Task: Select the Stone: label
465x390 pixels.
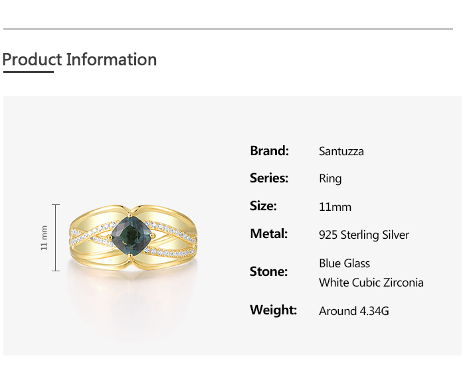Action: (268, 271)
